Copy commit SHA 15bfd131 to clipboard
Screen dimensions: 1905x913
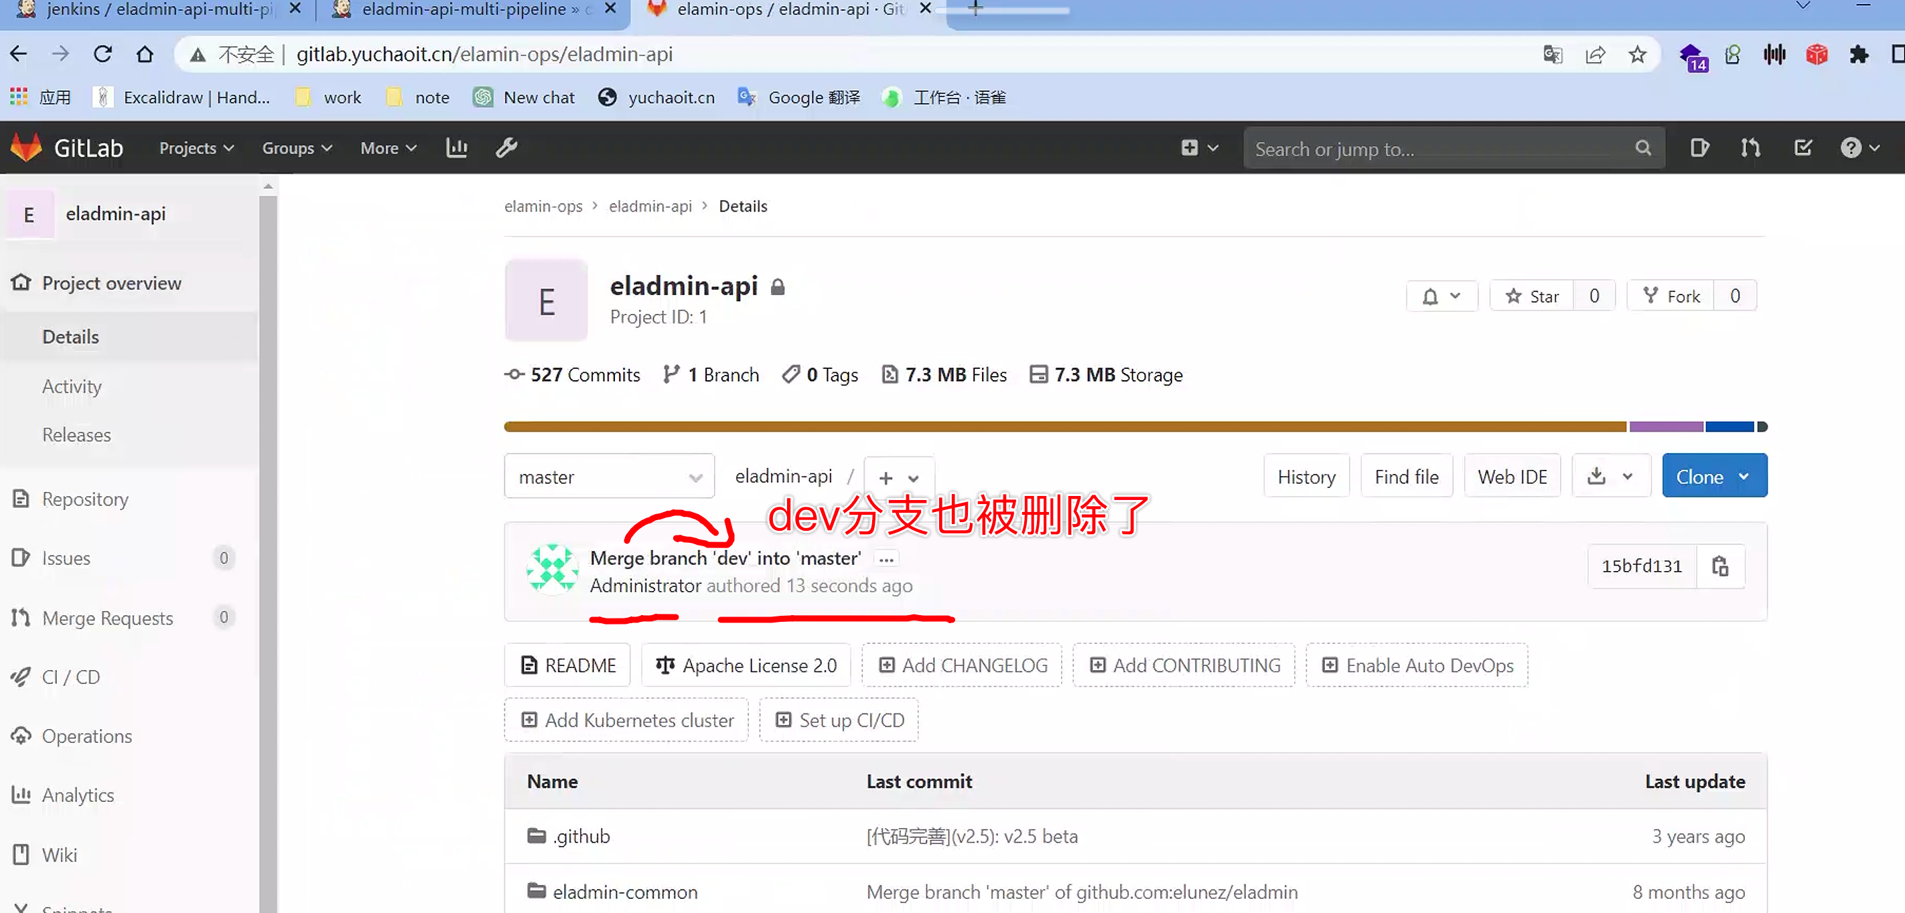click(x=1719, y=566)
